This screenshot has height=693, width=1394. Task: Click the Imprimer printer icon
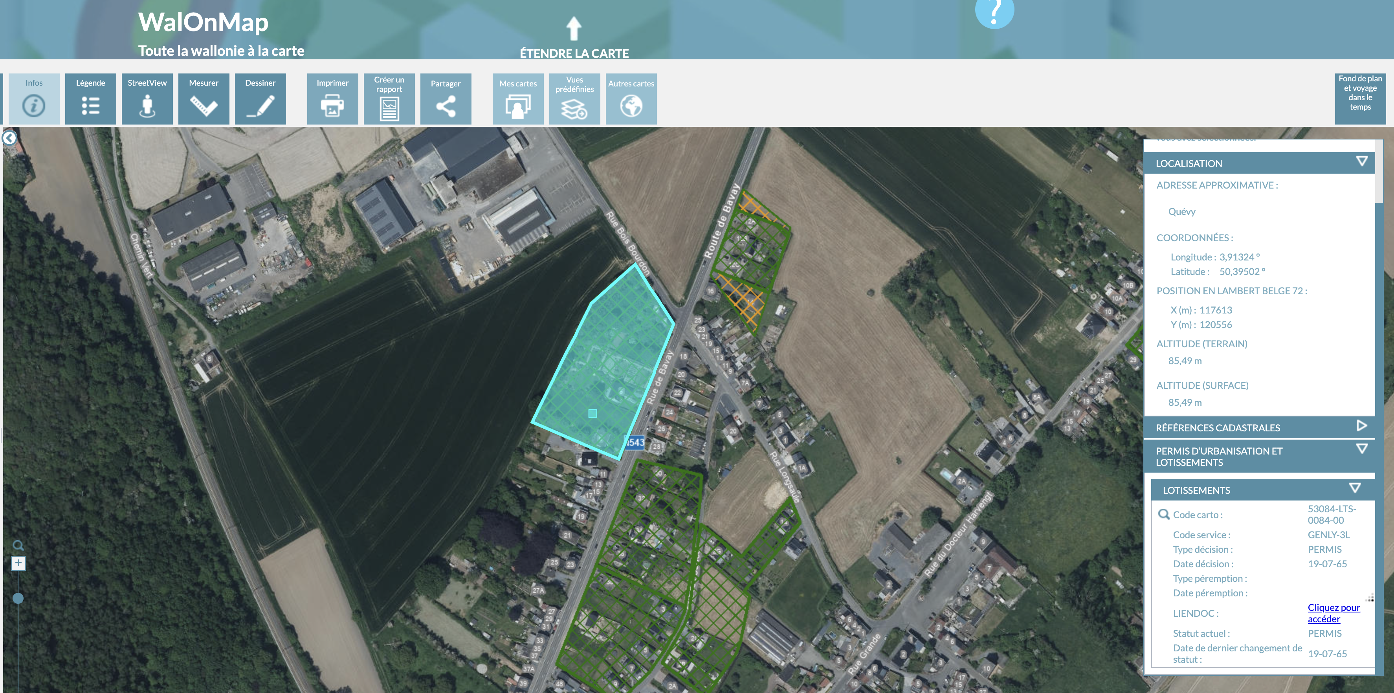pyautogui.click(x=333, y=99)
